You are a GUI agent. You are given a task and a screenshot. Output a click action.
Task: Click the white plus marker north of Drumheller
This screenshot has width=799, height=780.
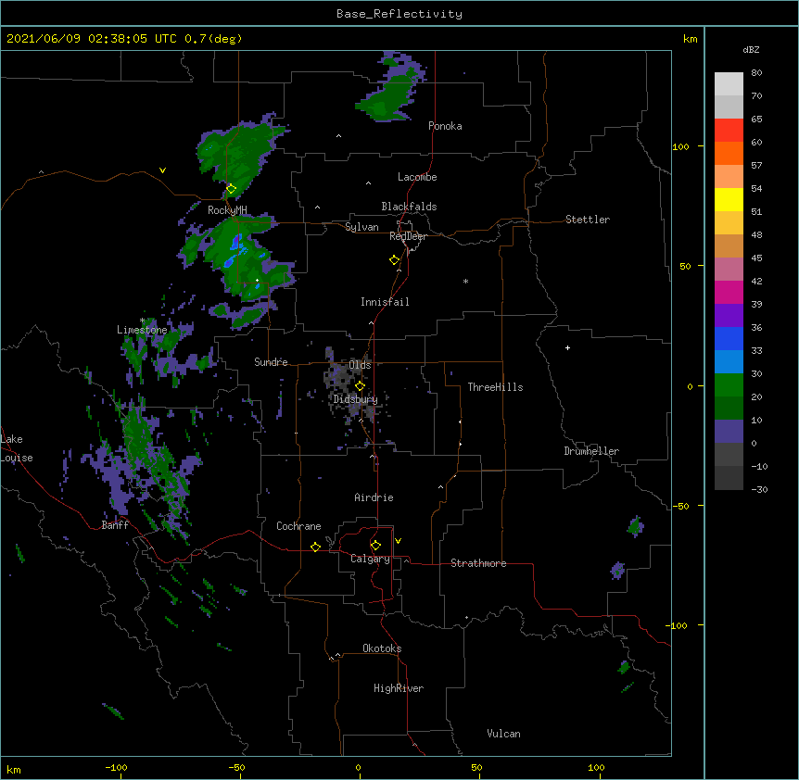(567, 347)
